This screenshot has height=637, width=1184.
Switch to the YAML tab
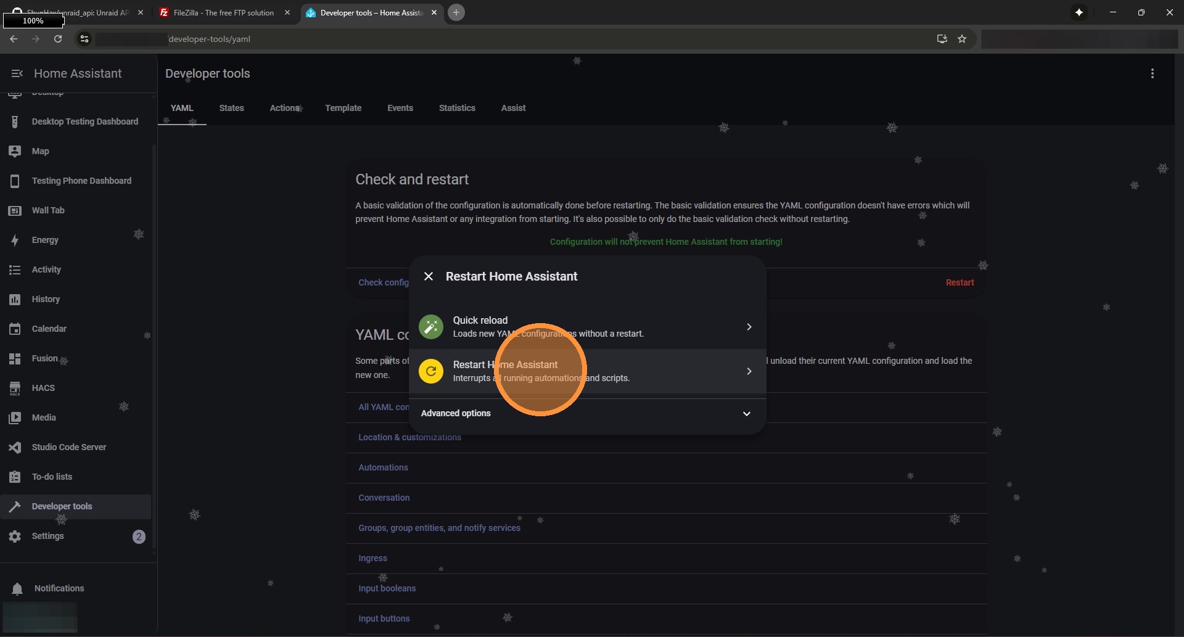click(182, 108)
